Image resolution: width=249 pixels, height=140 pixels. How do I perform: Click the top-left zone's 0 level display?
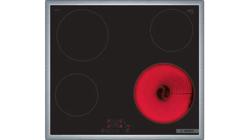[x=108, y=121]
